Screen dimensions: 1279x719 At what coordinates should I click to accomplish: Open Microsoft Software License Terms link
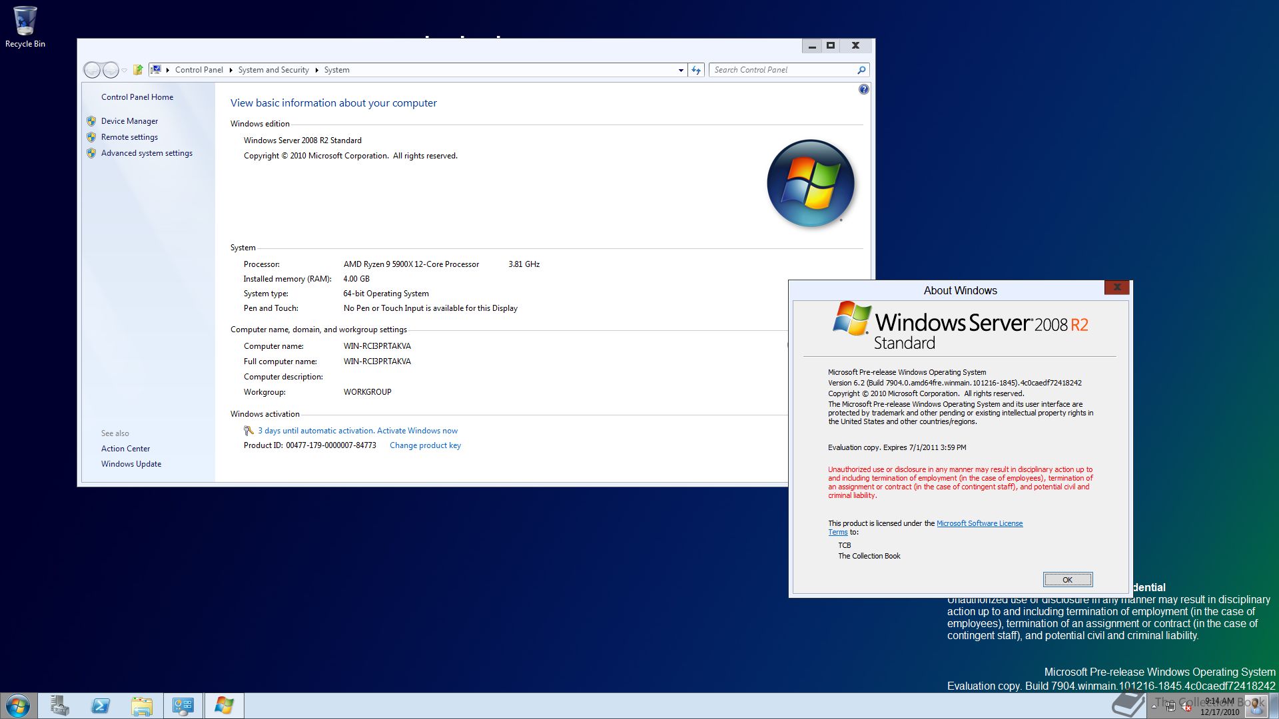click(x=979, y=523)
